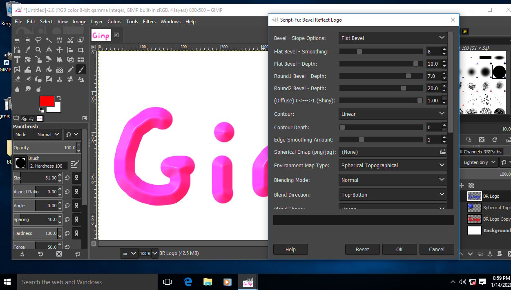Choose the Fuzzy Select magic wand tool
Screen dimensions: 511x290
[49, 40]
